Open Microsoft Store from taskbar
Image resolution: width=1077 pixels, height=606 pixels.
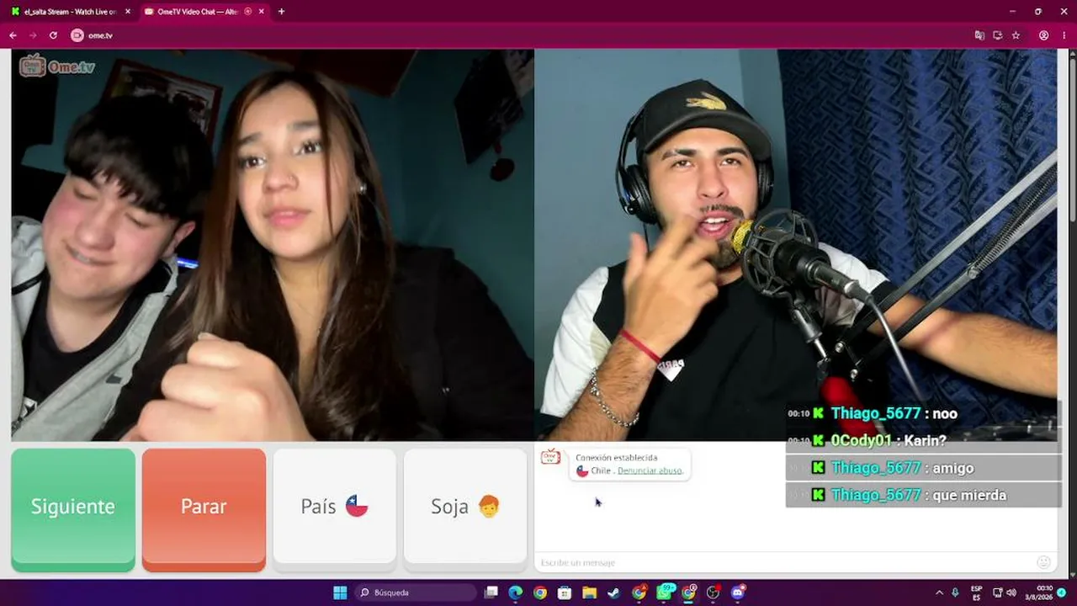pos(565,593)
